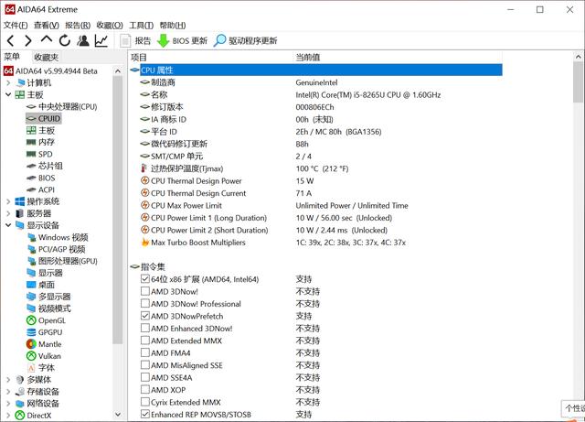Screen dimensions: 585x422
Task: Refresh the view using the circular arrow
Action: [65, 40]
